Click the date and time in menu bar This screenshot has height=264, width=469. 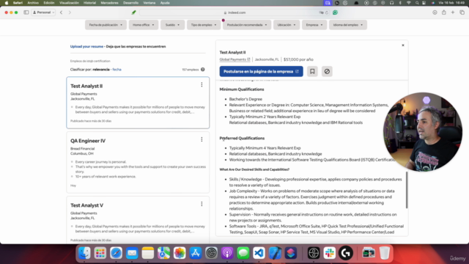click(451, 3)
